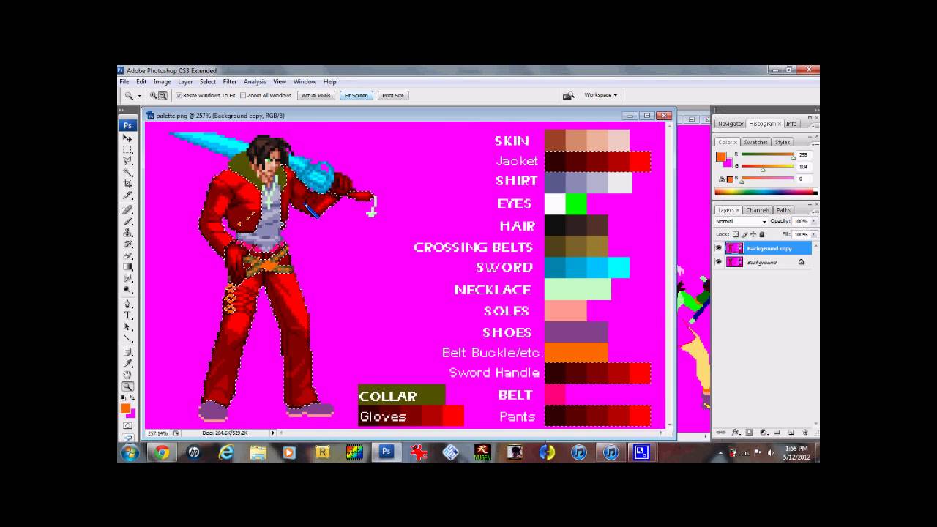937x527 pixels.
Task: Toggle Resize Windows To Fit checkbox
Action: tap(178, 95)
